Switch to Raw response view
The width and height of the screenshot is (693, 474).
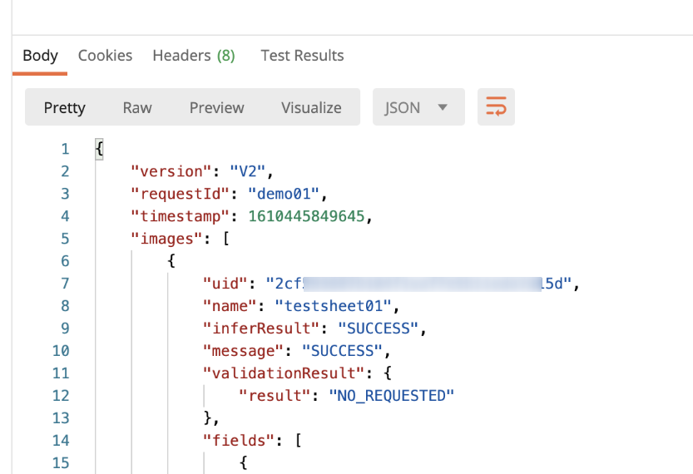137,107
